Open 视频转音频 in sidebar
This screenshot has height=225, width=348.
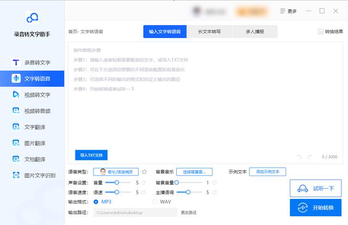(x=32, y=111)
